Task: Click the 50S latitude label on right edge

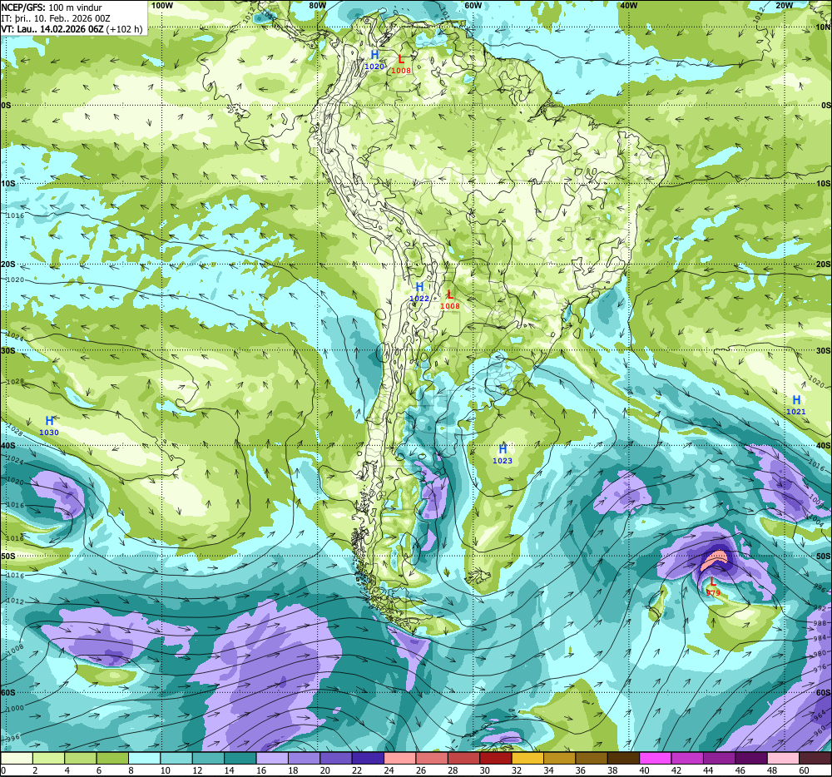Action: click(823, 556)
